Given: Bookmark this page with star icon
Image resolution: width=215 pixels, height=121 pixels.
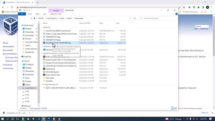Looking at the screenshot, I should [x=184, y=7].
